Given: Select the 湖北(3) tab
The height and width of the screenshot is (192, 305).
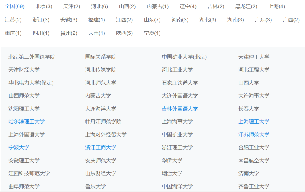Looking at the screenshot, I should click(x=208, y=20).
